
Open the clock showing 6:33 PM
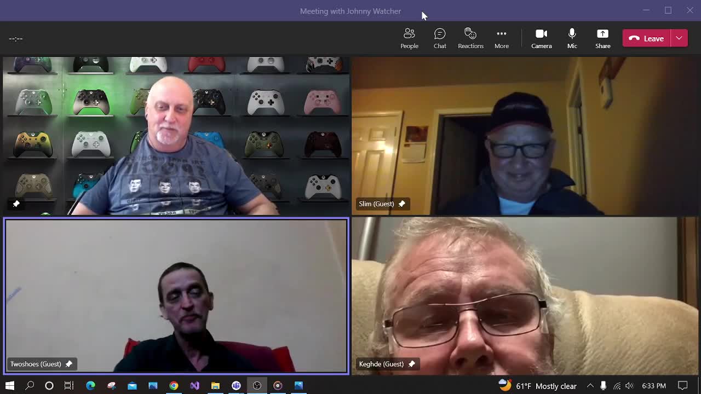(x=654, y=386)
